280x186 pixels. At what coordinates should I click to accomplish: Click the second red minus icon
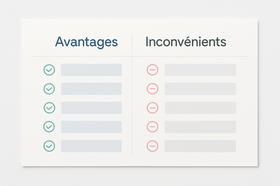(x=153, y=89)
